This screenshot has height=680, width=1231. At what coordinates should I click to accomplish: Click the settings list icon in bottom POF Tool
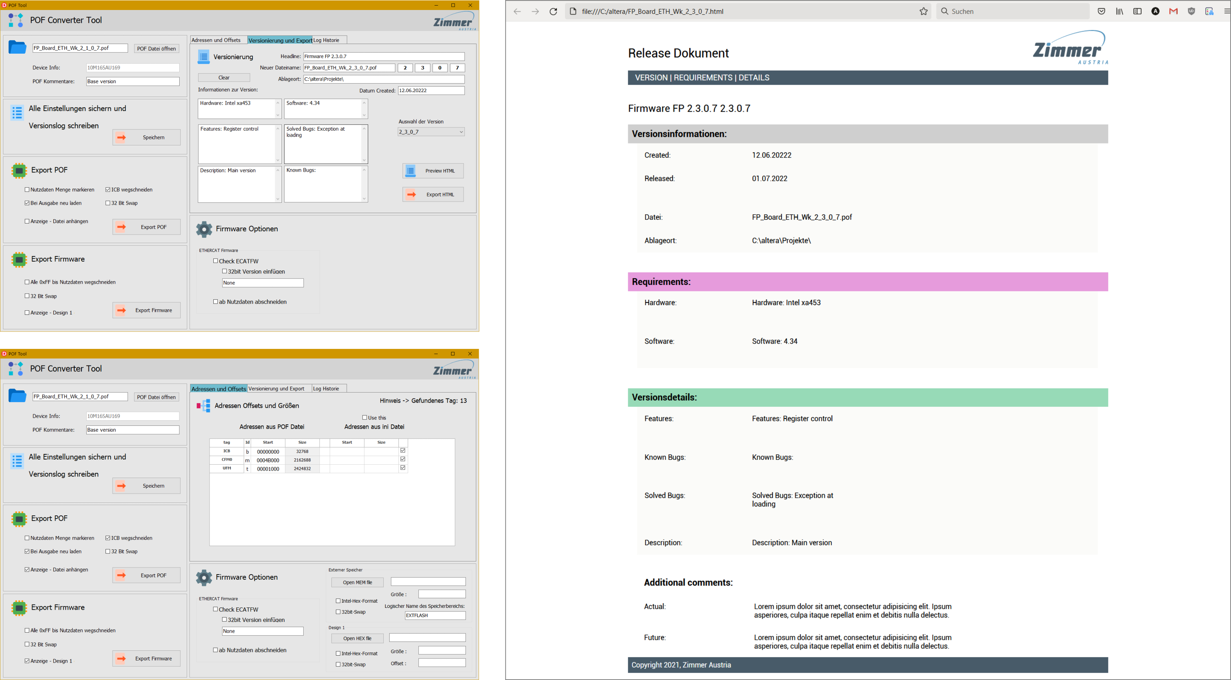pyautogui.click(x=17, y=461)
